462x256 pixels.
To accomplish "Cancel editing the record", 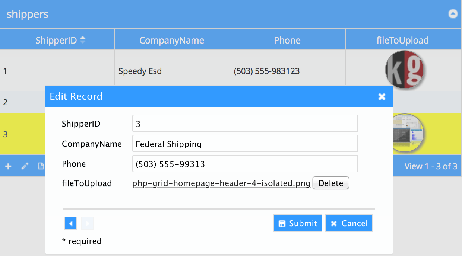I will point(349,223).
